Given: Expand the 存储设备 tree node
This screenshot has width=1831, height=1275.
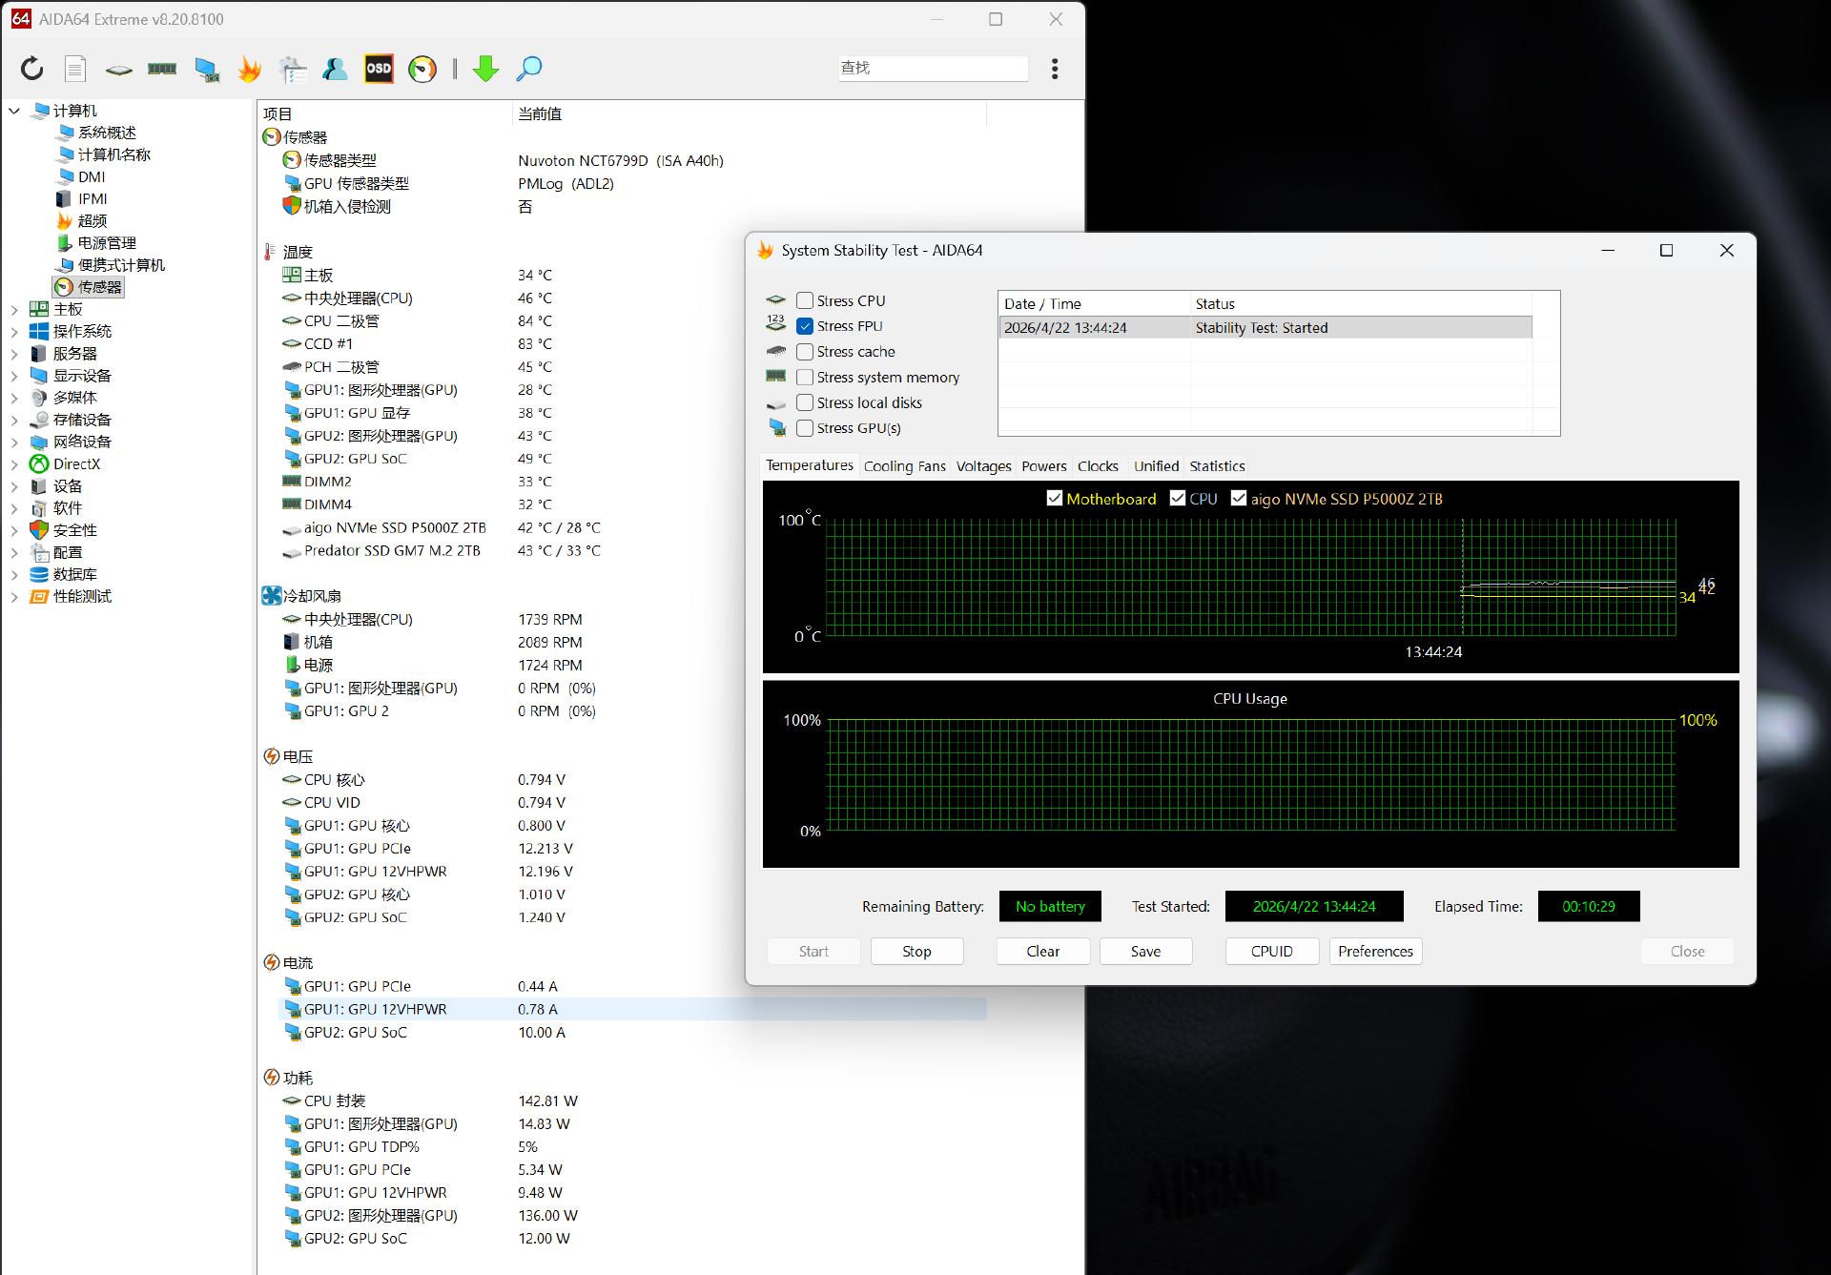Looking at the screenshot, I should [13, 420].
